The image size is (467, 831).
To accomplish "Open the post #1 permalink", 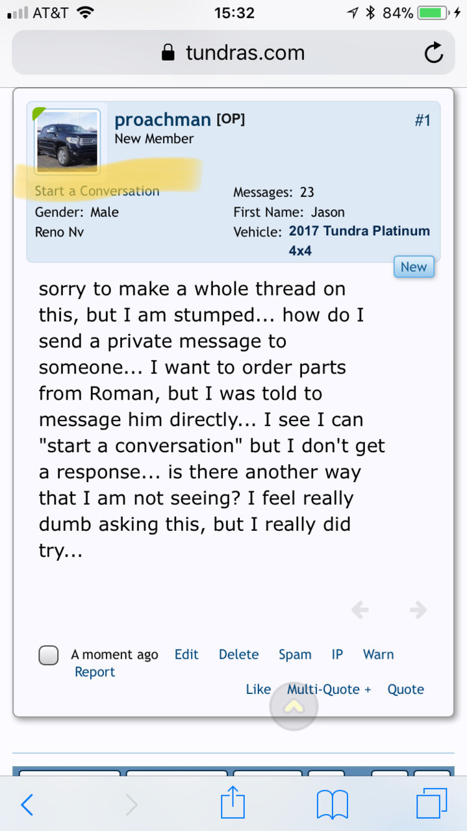I will coord(422,120).
